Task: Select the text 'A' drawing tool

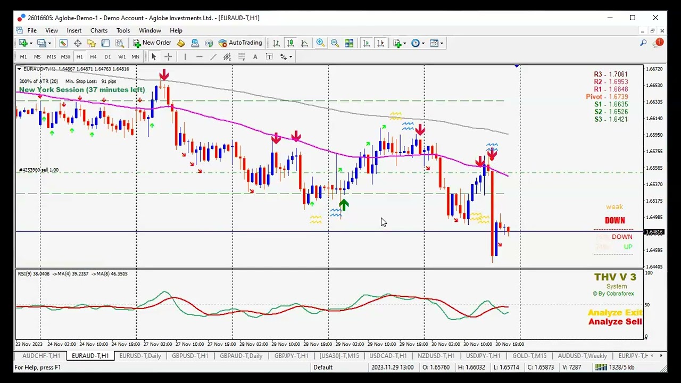Action: pyautogui.click(x=255, y=57)
